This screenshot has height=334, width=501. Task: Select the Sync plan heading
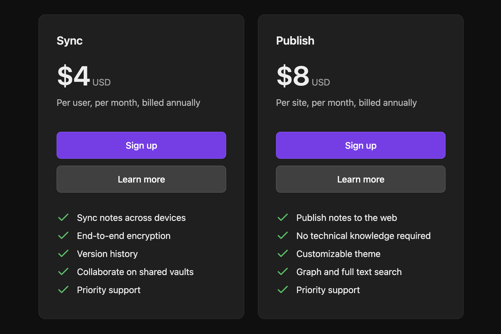70,40
